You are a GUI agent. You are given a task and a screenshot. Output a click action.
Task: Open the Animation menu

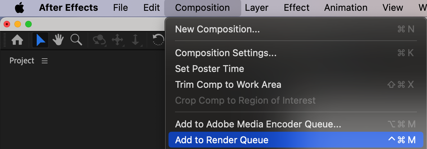tap(346, 8)
